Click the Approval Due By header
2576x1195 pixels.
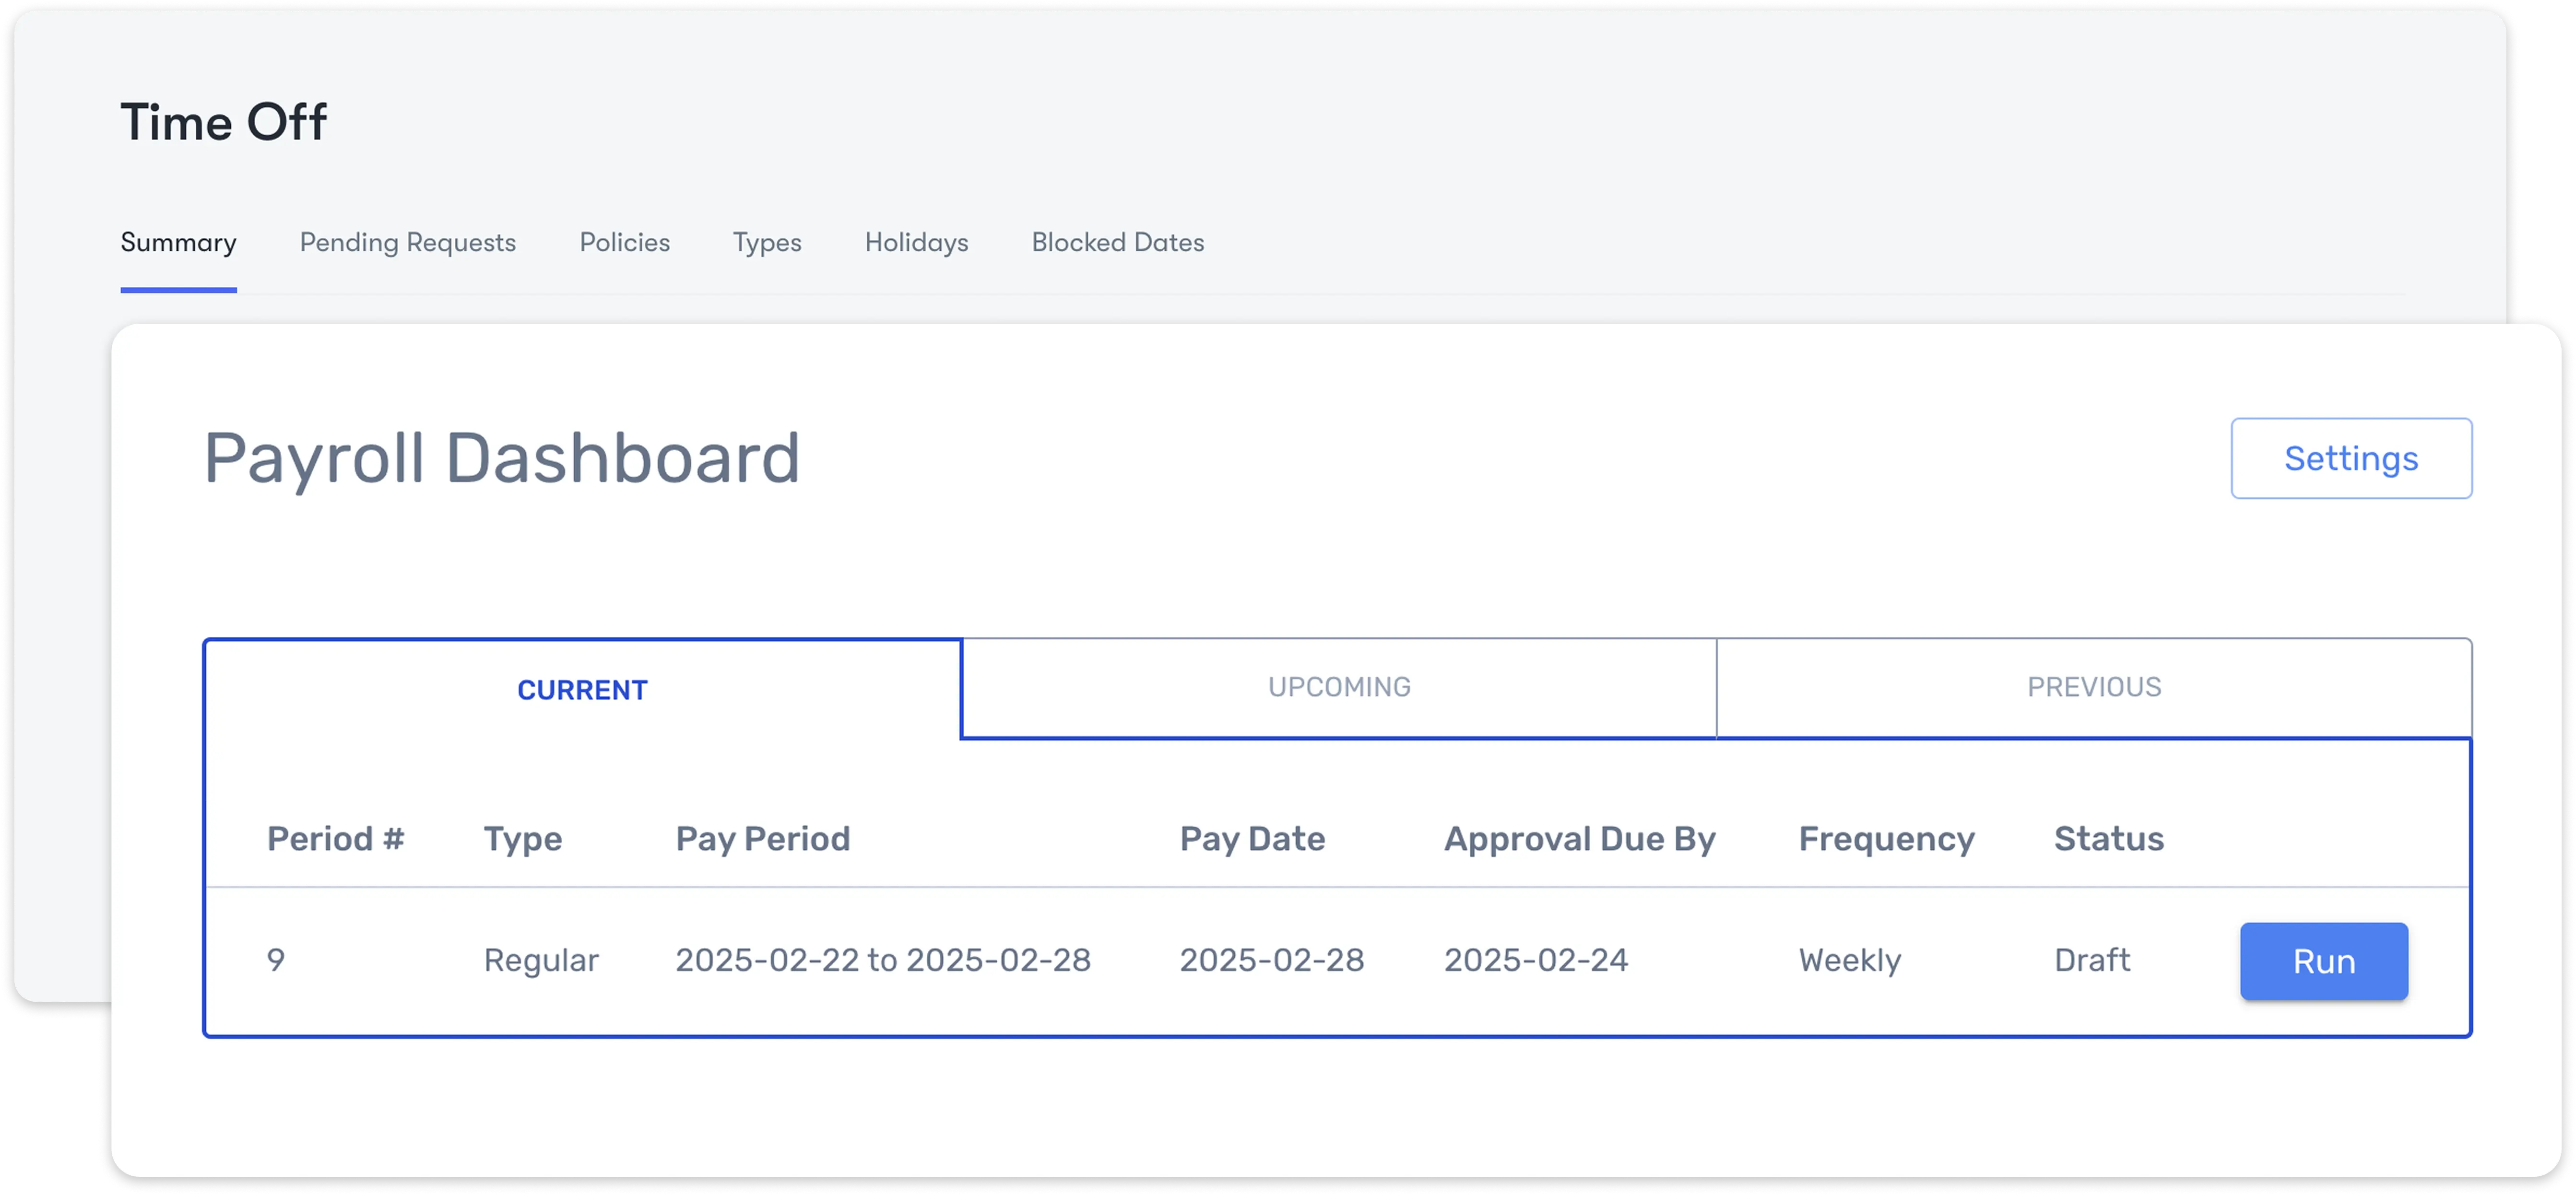point(1579,839)
